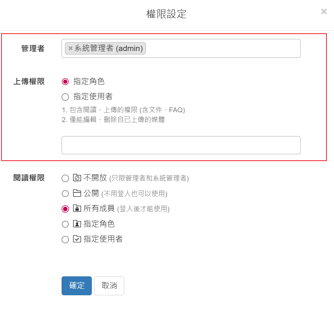Click the 系統管理者 (admin) tag label
334x310 pixels.
[109, 48]
